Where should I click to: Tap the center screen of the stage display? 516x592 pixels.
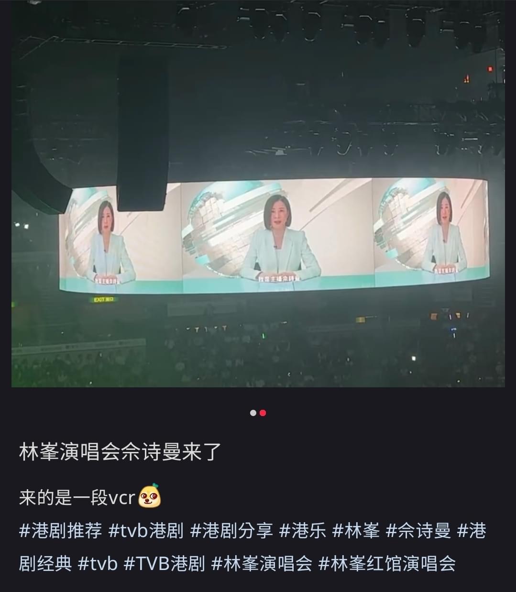pyautogui.click(x=277, y=234)
